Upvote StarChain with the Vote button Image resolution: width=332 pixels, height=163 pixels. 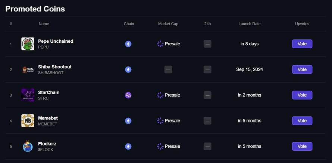302,95
